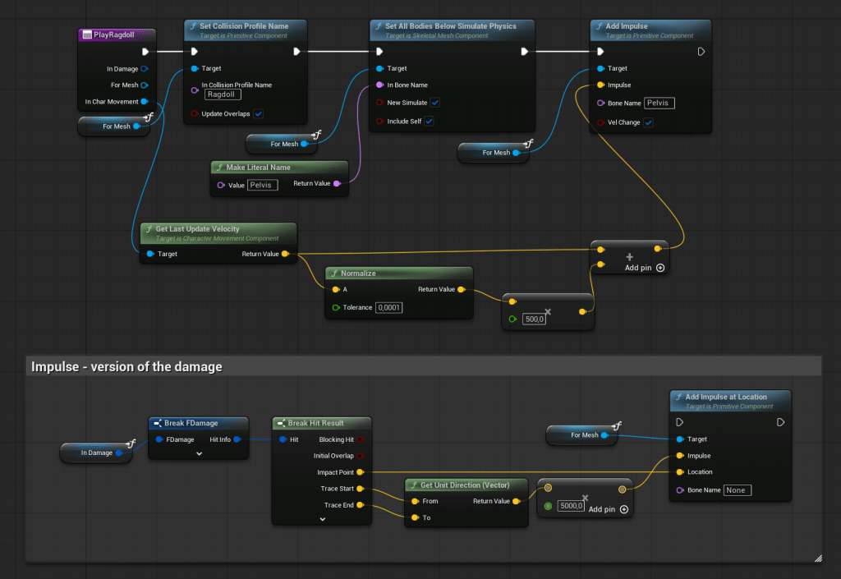Click Add Impulse at Location input exec pin
841x579 pixels.
(x=679, y=422)
